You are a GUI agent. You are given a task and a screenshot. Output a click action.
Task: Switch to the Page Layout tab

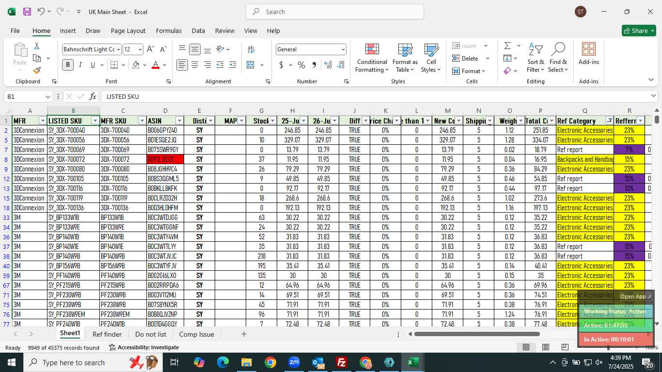click(x=128, y=31)
